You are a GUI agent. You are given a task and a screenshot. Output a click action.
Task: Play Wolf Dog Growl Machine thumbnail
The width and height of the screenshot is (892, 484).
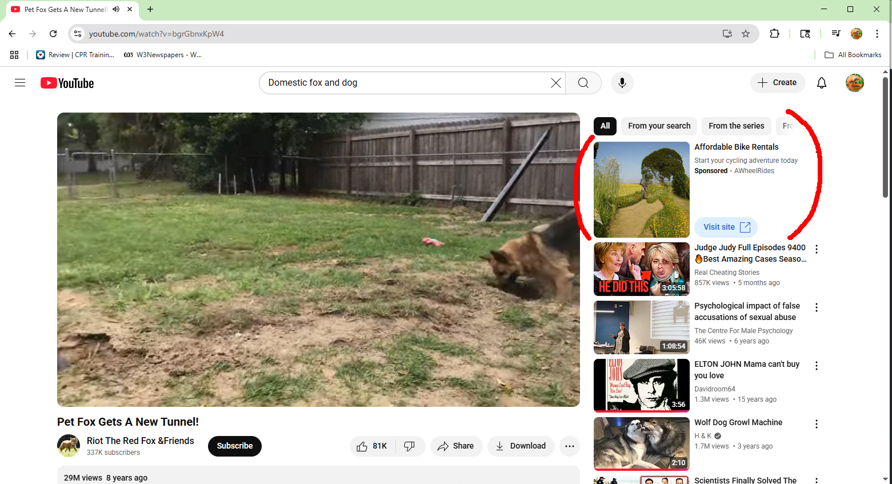[x=642, y=444]
